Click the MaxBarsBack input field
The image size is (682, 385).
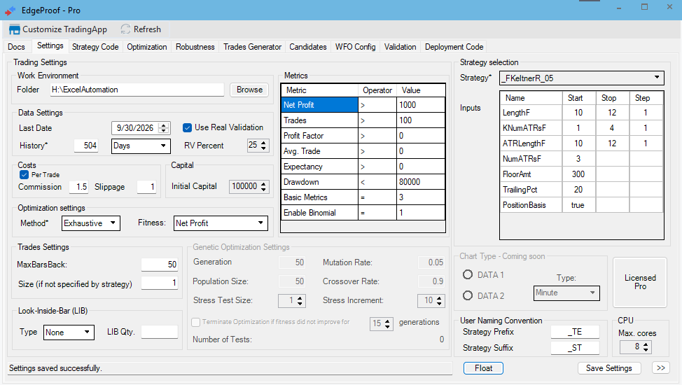point(160,265)
